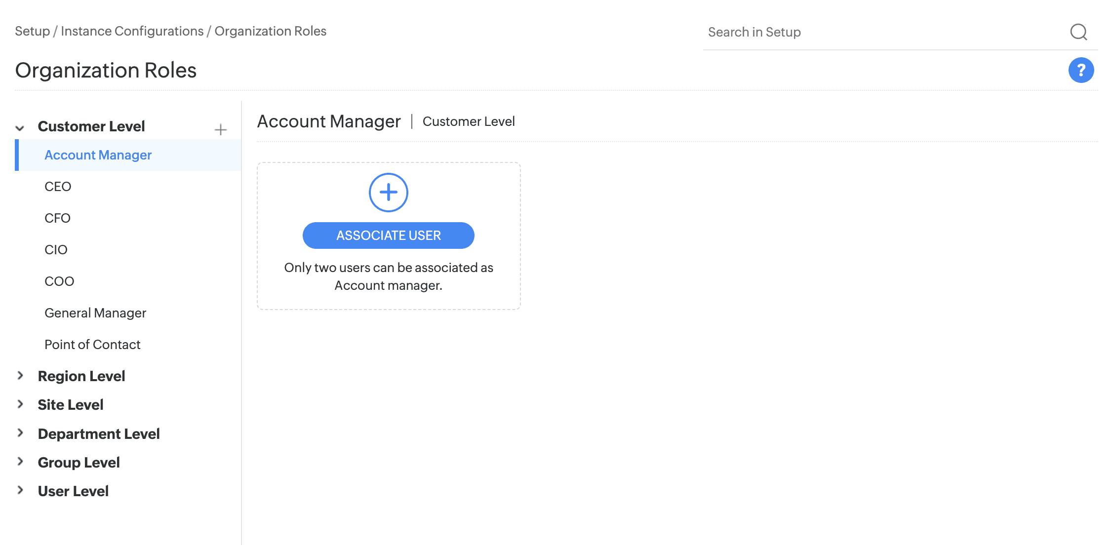
Task: Select the General Manager role
Action: point(95,313)
